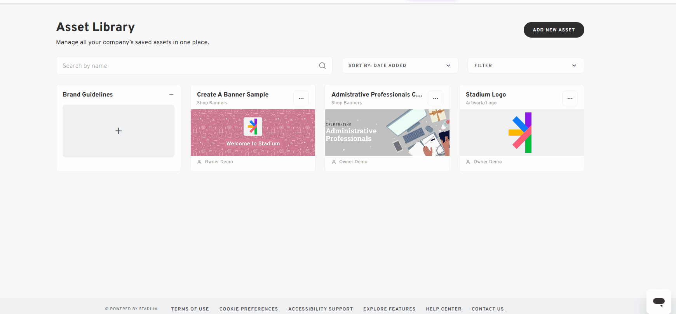Expand the Sort By Date Added dropdown
The height and width of the screenshot is (314, 676).
[400, 66]
